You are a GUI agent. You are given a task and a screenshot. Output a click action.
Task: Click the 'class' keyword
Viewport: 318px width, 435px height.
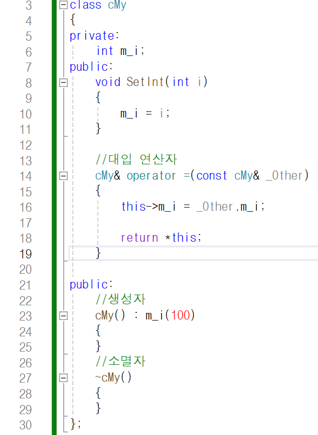click(86, 5)
